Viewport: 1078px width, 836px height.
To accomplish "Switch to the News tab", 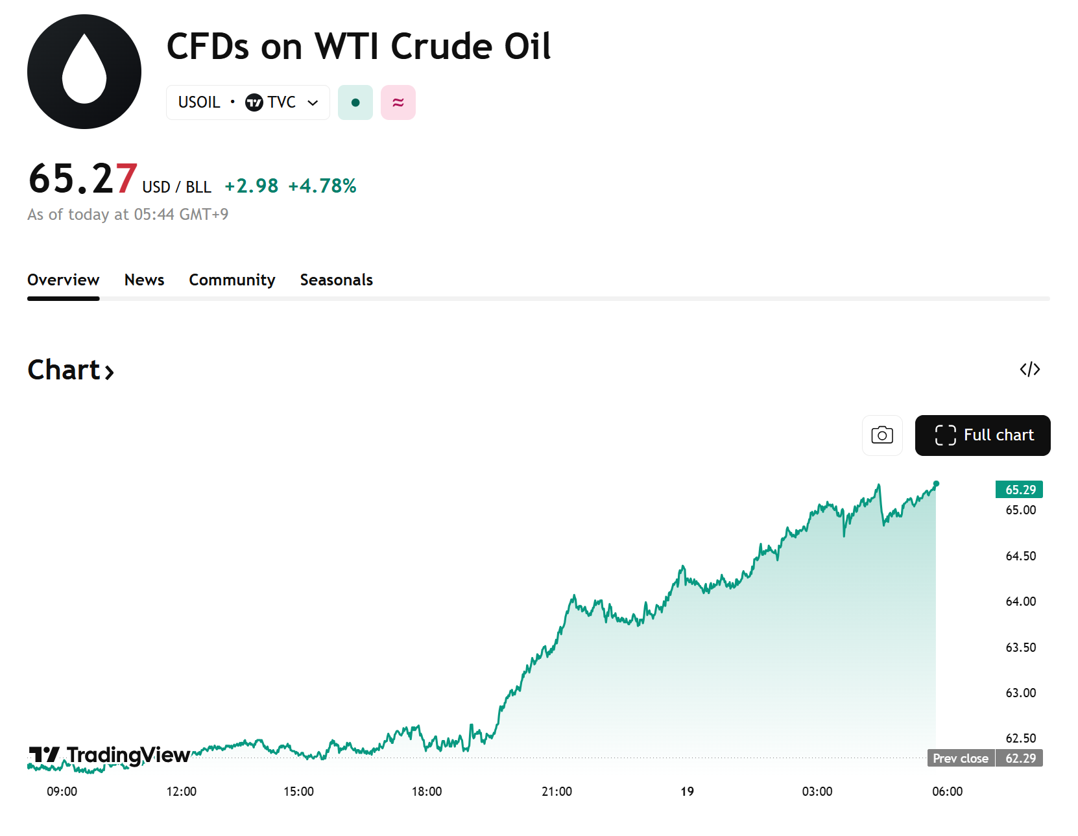I will click(x=144, y=280).
